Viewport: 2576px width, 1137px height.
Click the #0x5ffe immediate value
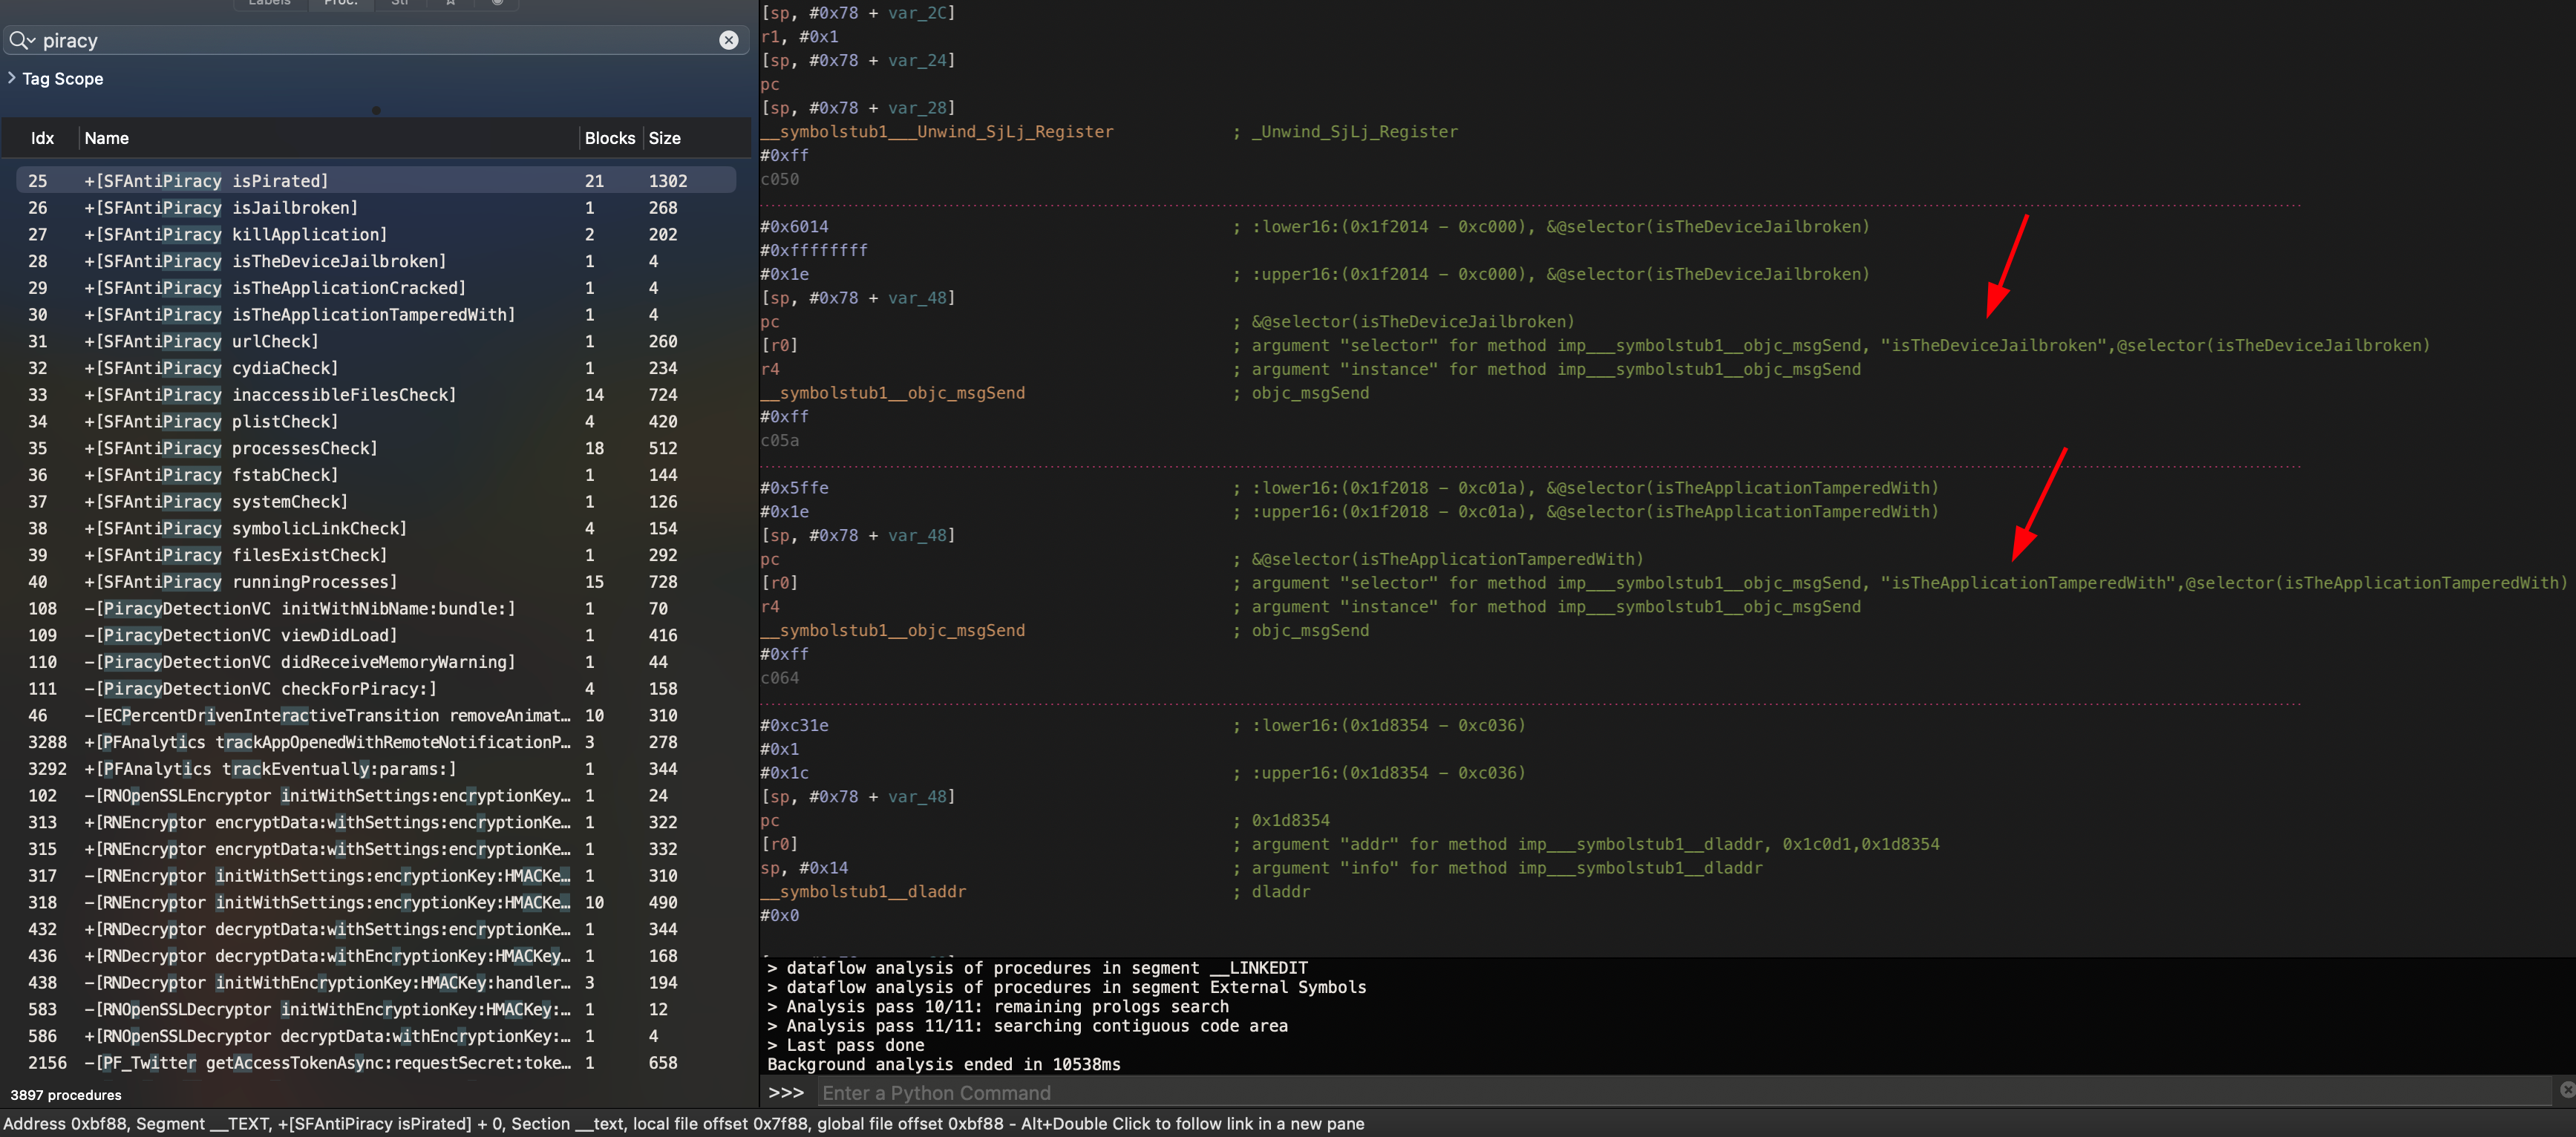tap(794, 487)
